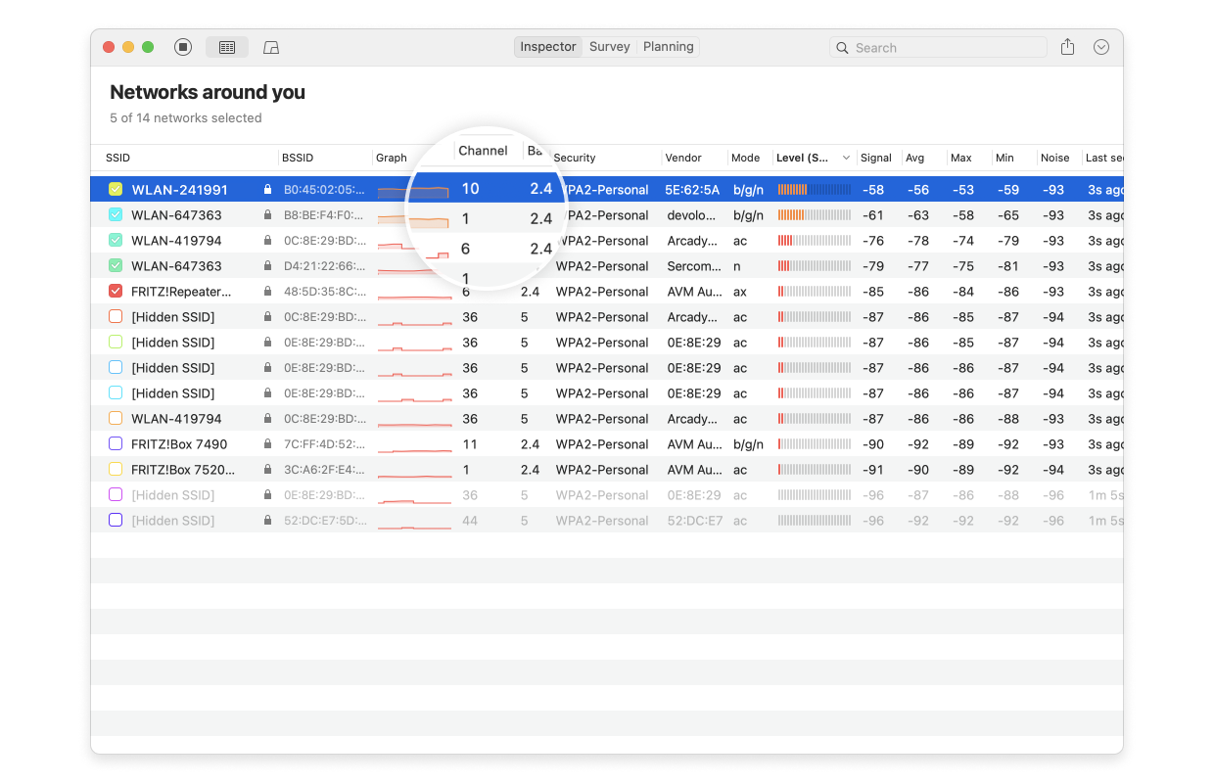
Task: Uncheck the WLAN-241991 network checkbox
Action: pyautogui.click(x=116, y=189)
